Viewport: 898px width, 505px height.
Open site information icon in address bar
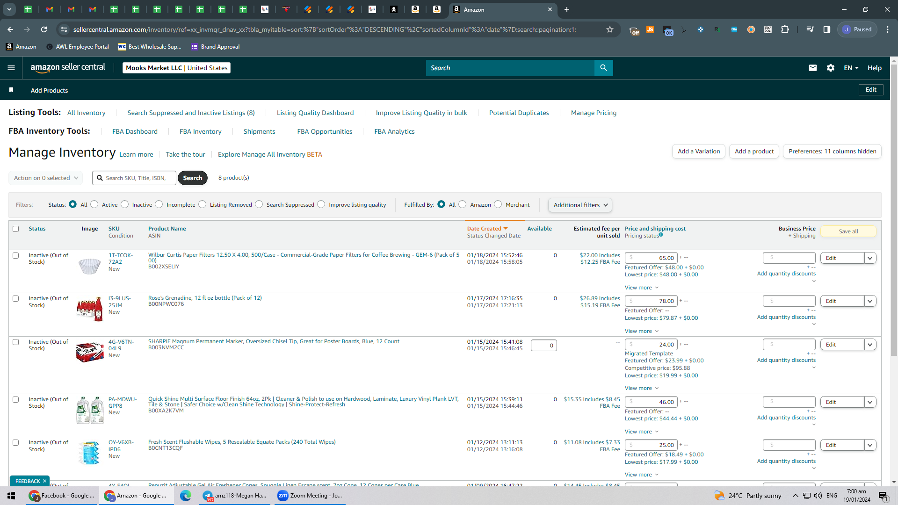coord(64,29)
